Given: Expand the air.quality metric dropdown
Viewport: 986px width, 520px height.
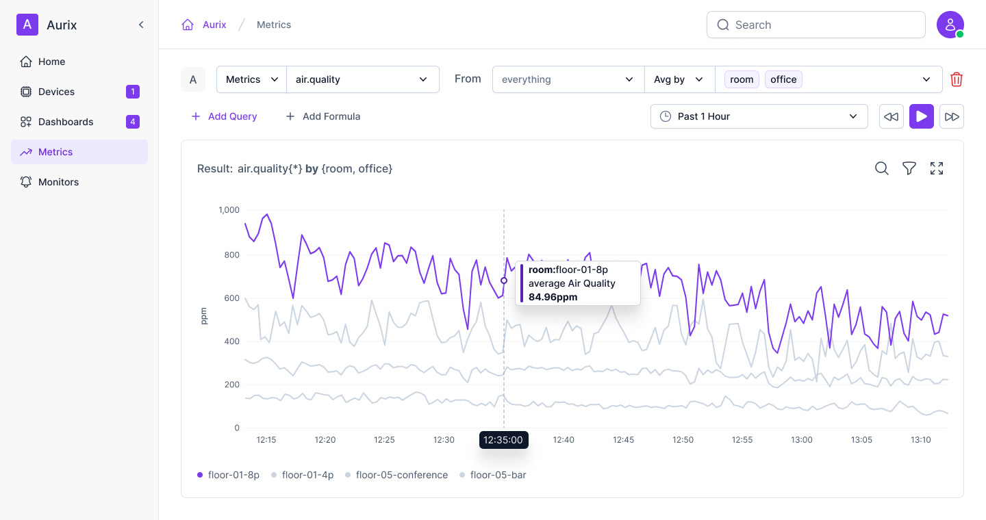Looking at the screenshot, I should click(x=363, y=79).
